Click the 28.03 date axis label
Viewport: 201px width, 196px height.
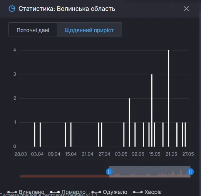(20, 154)
